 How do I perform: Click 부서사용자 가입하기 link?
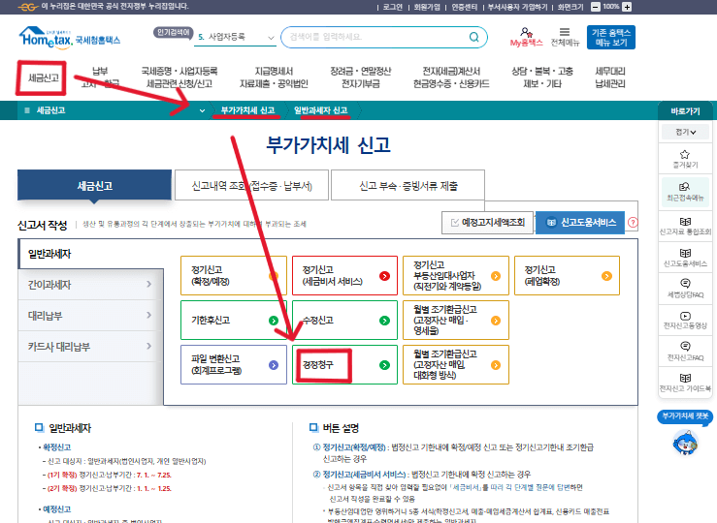pos(518,7)
